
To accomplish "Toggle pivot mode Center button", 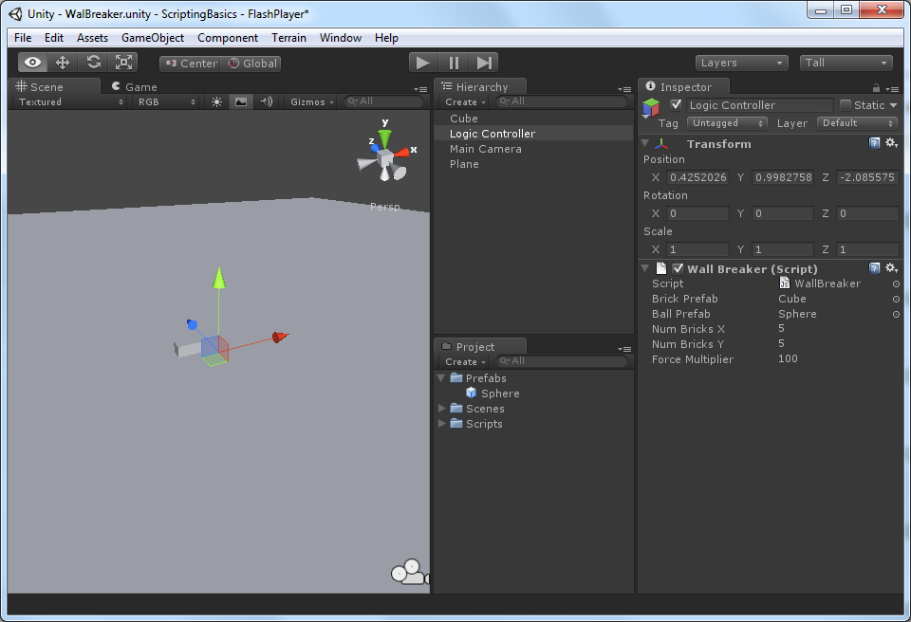I will tap(191, 64).
